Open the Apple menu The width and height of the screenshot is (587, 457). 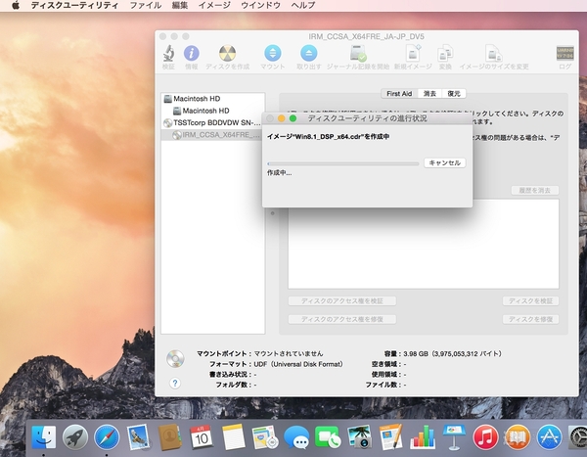[16, 5]
